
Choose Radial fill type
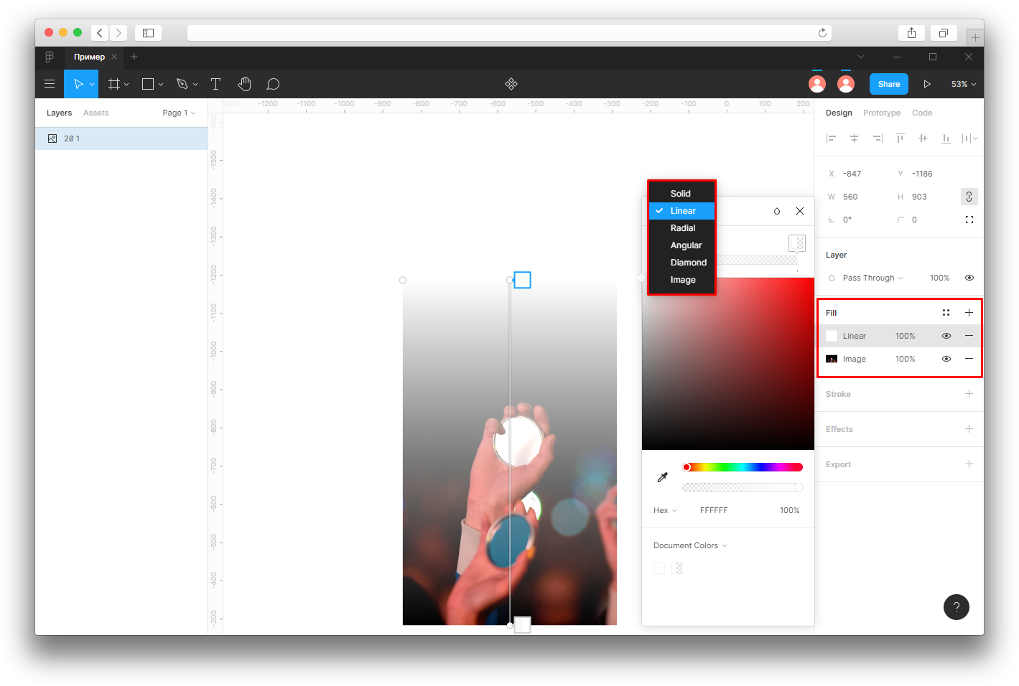click(681, 228)
